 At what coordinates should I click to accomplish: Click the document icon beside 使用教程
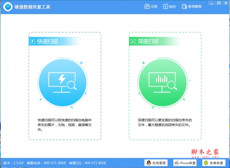tap(184, 6)
